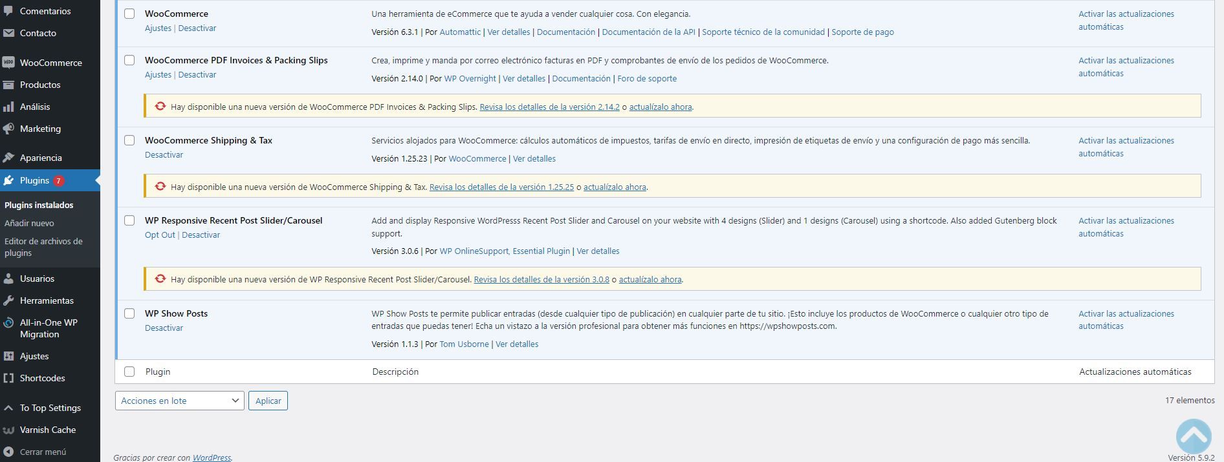Select the WP Show Posts checkbox
This screenshot has height=462, width=1224.
[129, 313]
